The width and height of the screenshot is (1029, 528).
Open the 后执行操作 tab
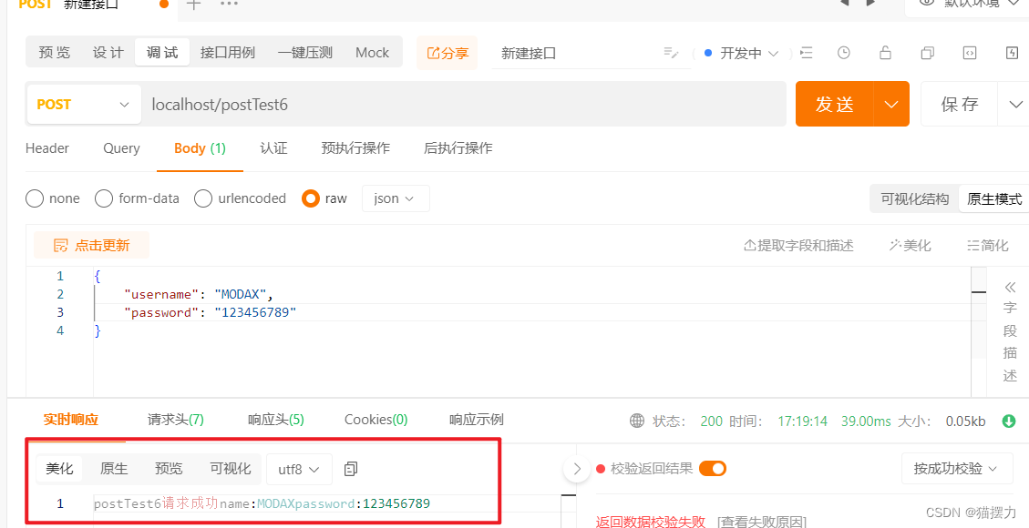pos(458,148)
